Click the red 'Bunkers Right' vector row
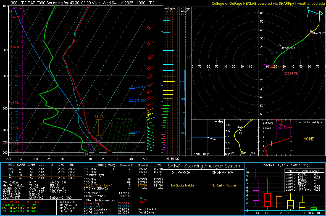The height and width of the screenshot is (216, 326). [x=107, y=204]
